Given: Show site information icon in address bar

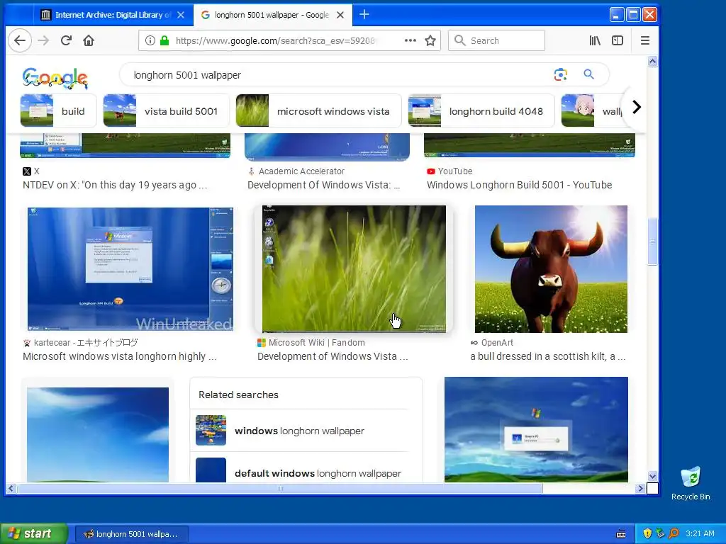Looking at the screenshot, I should coord(150,40).
